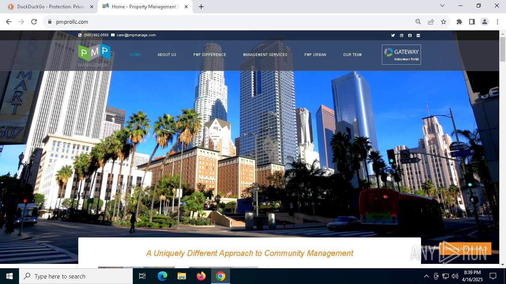Screen dimensions: 506x284
Task: Call the (888) 882-0588 phone link
Action: pyautogui.click(x=96, y=35)
